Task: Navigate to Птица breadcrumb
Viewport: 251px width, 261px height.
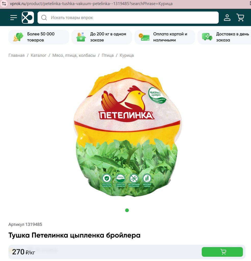Action: pos(108,55)
